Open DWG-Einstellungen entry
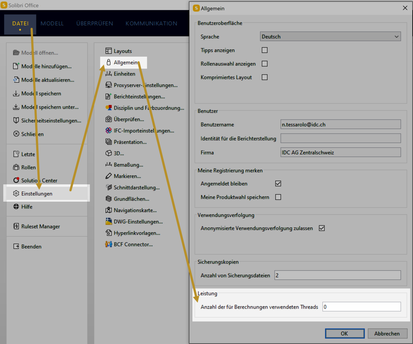 coord(134,222)
